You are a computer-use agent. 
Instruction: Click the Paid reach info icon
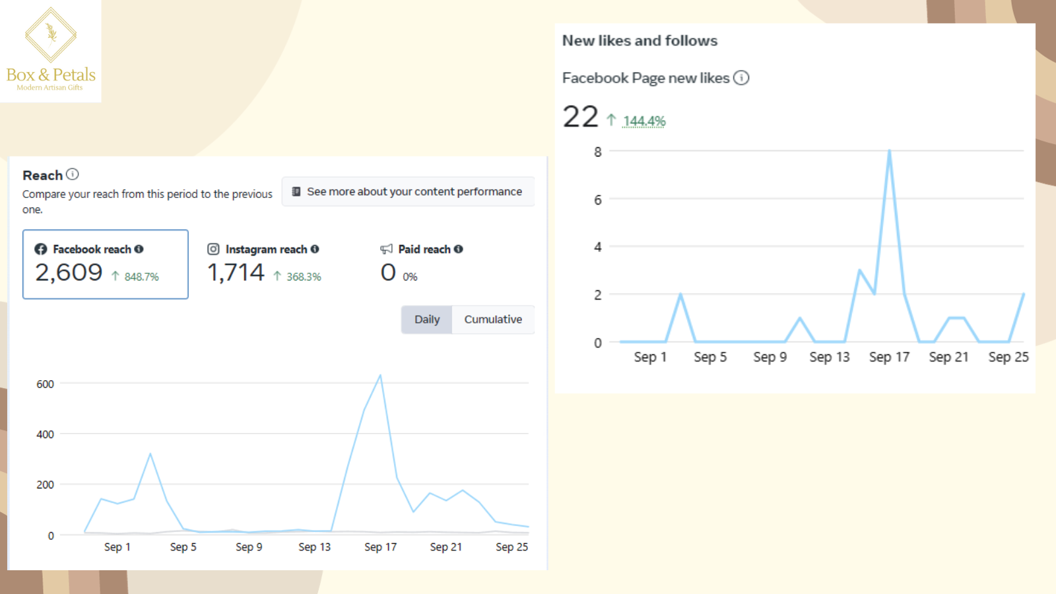(x=458, y=249)
